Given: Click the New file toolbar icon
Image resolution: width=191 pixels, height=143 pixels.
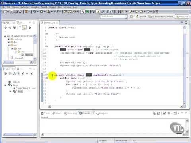Looking at the screenshot, I should tap(5, 12).
